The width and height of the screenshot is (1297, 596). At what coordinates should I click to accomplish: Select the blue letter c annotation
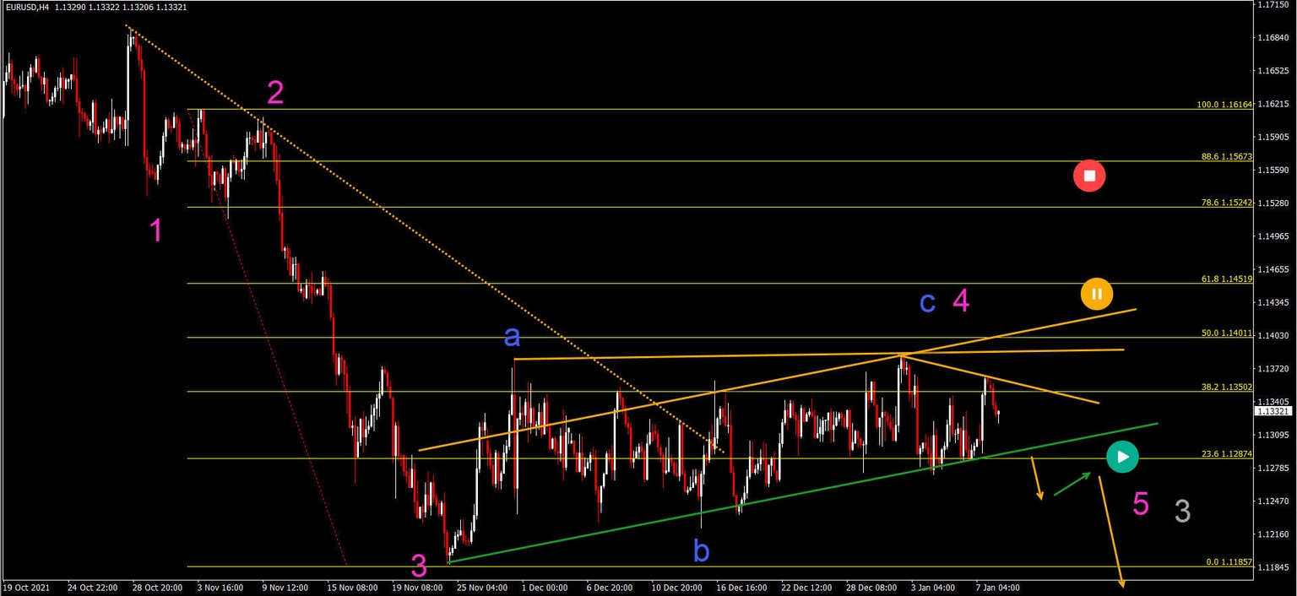(927, 303)
